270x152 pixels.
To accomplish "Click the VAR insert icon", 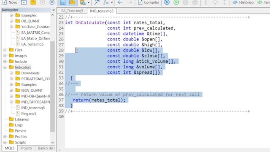I will [x=97, y=2].
